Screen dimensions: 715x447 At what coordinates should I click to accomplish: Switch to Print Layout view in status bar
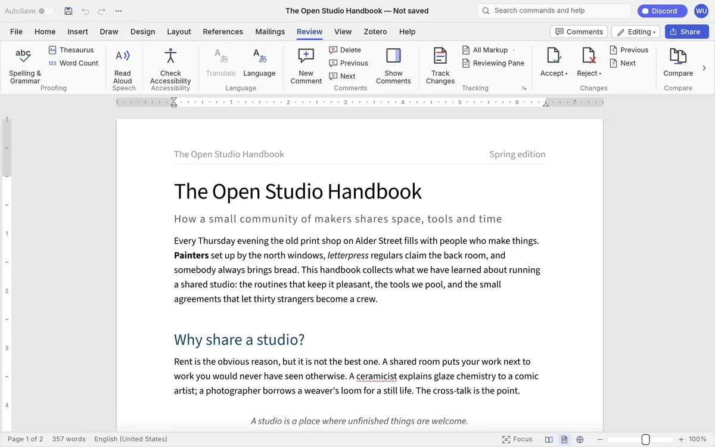click(x=564, y=439)
